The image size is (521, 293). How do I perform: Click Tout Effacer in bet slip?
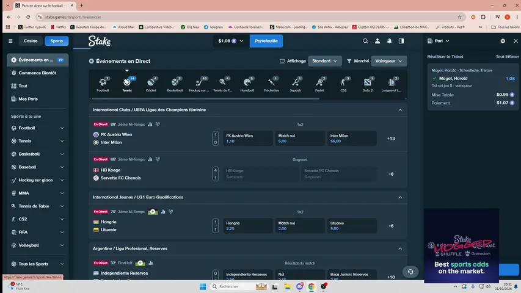coord(507,57)
